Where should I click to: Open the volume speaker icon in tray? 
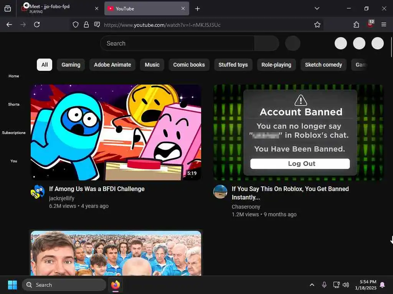(346, 285)
